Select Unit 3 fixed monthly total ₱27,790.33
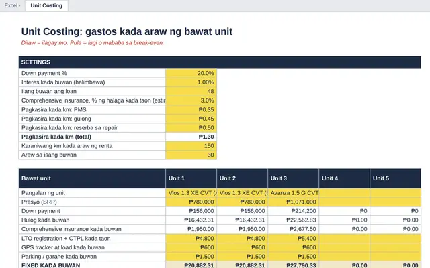Viewport: 430px width, 268px height. [x=293, y=265]
